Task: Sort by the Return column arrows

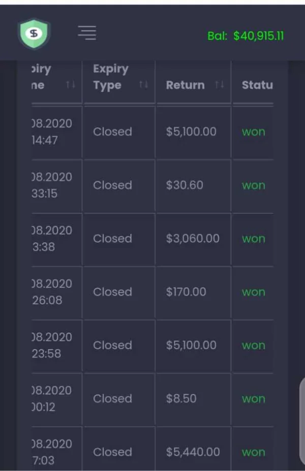Action: pyautogui.click(x=220, y=85)
